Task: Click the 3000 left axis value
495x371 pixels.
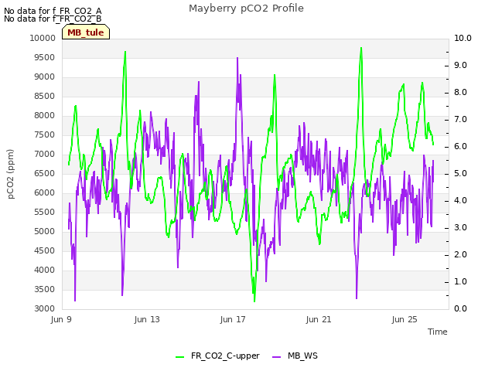Action: 45,309
